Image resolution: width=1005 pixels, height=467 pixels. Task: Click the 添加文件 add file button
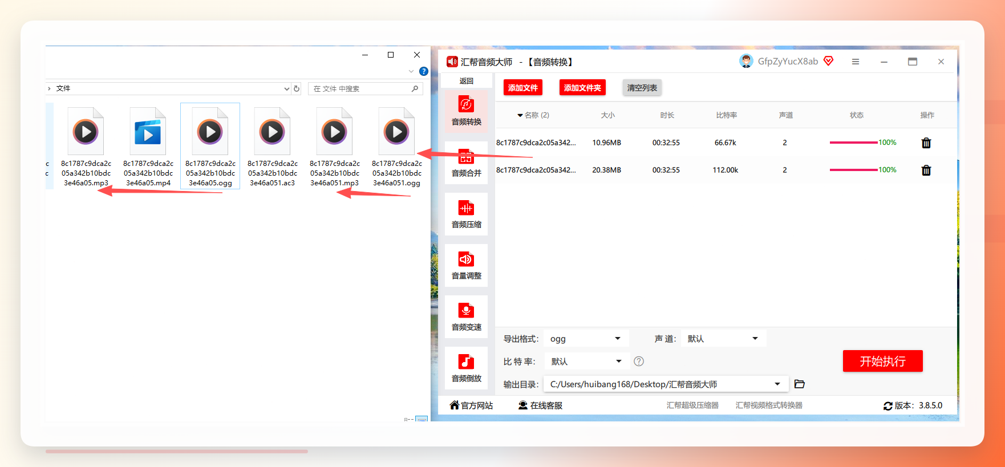(x=523, y=88)
